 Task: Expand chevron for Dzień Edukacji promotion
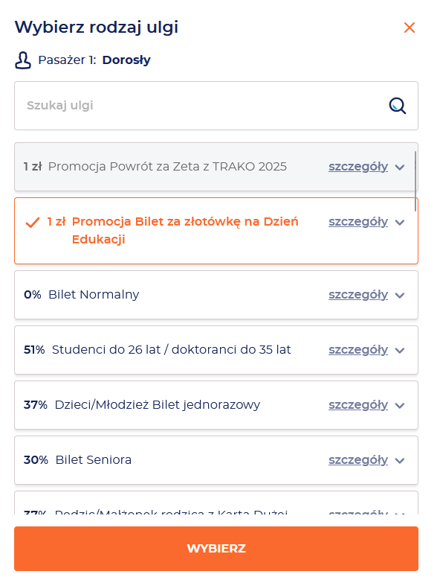[x=400, y=223]
